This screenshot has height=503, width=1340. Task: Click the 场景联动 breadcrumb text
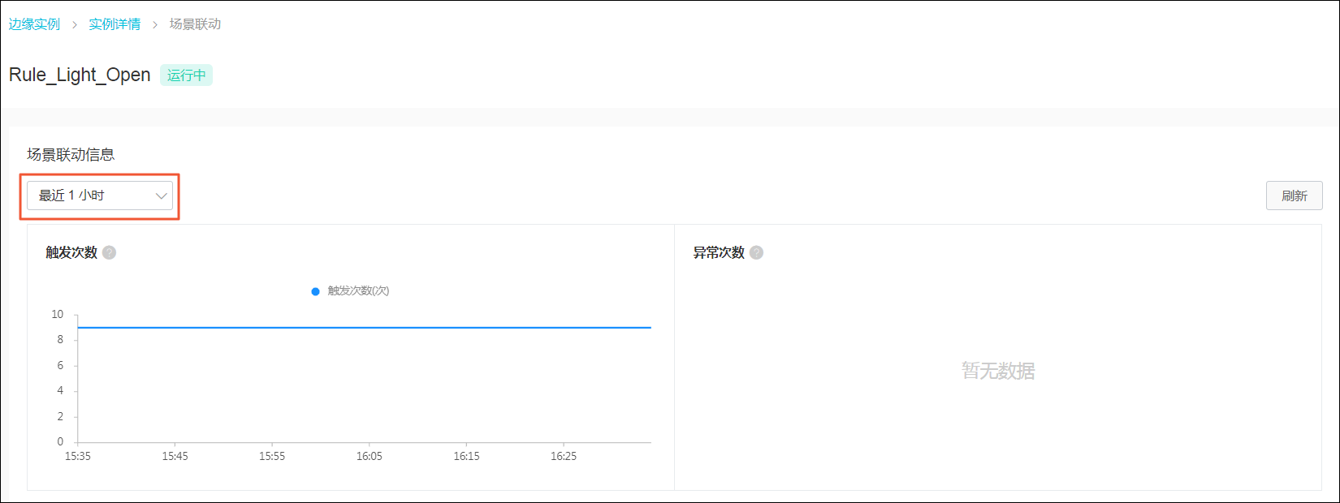click(195, 24)
